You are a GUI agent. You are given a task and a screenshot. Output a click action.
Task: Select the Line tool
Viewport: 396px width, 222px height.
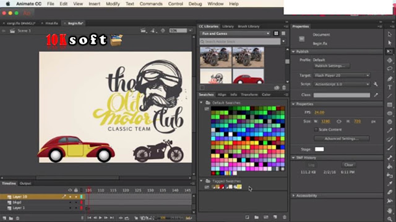390,96
